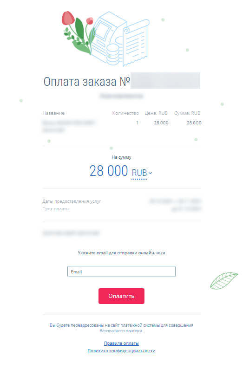Click the Количество column header
Image resolution: width=249 pixels, height=381 pixels.
[x=125, y=113]
